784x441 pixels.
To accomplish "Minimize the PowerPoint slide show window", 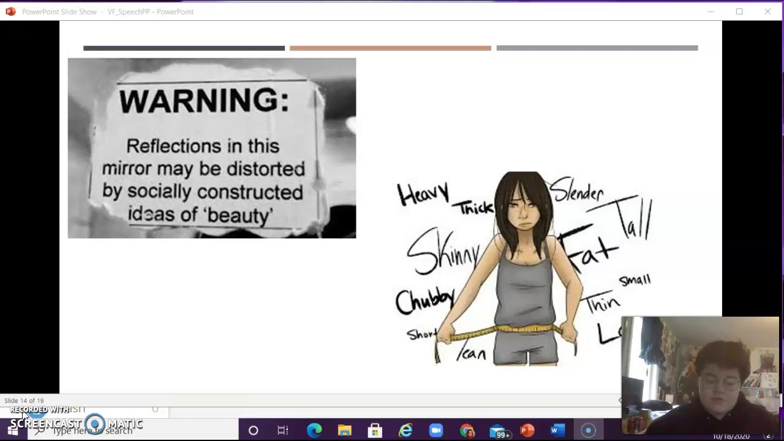I will 710,11.
